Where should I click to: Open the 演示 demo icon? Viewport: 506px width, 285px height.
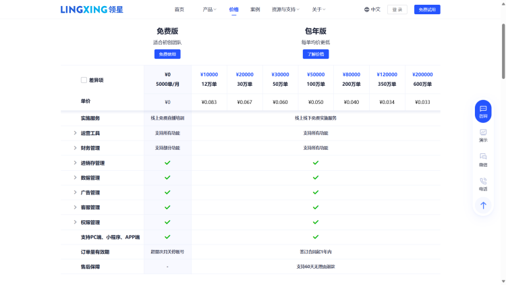pyautogui.click(x=483, y=133)
